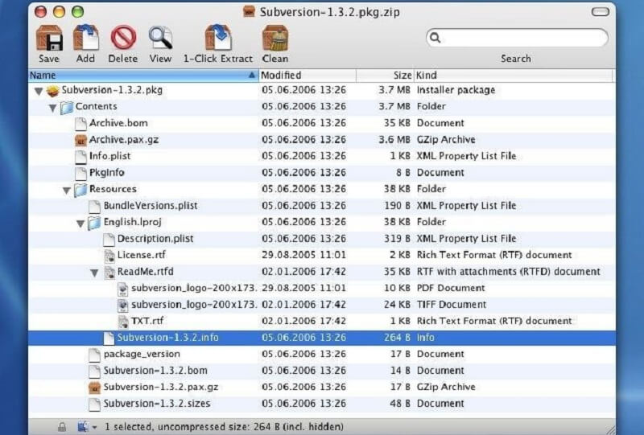644x435 pixels.
Task: Click the 'Installer package' kind cell
Action: tap(456, 90)
